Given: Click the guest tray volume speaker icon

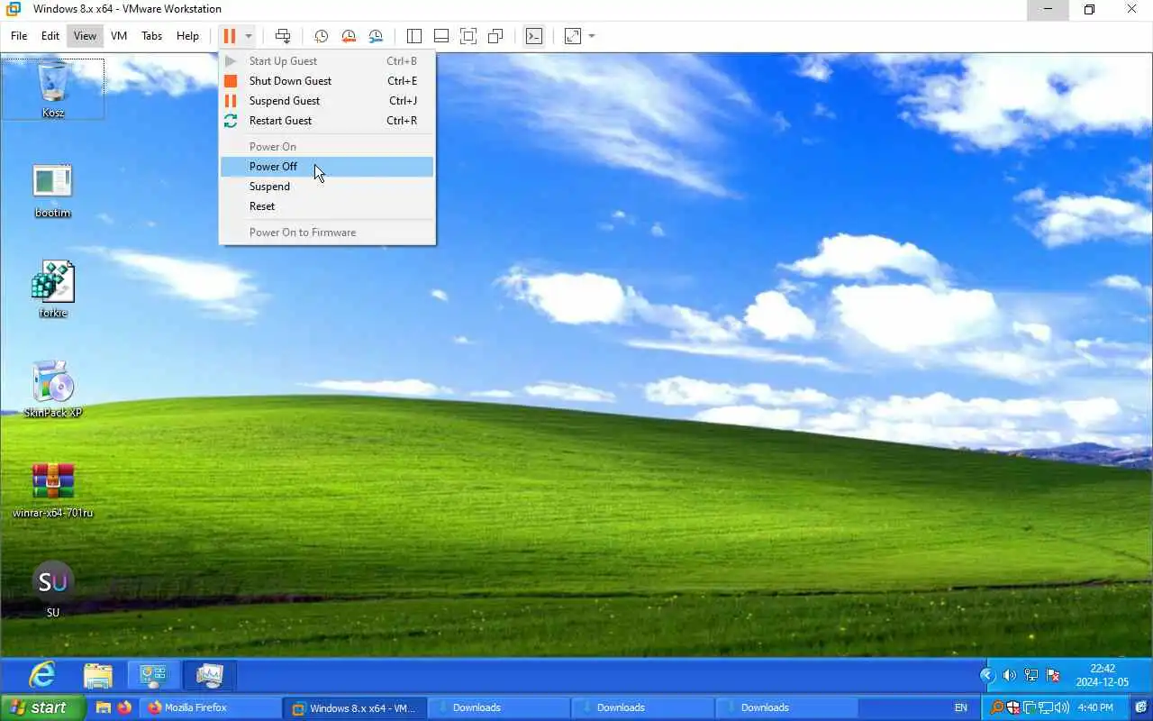Looking at the screenshot, I should tap(1010, 675).
